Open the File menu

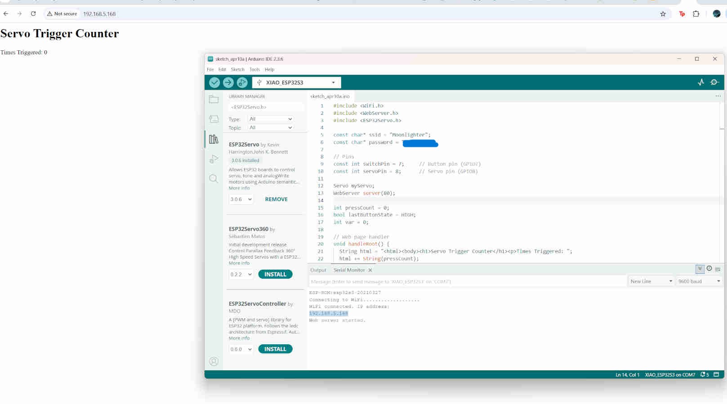[210, 70]
